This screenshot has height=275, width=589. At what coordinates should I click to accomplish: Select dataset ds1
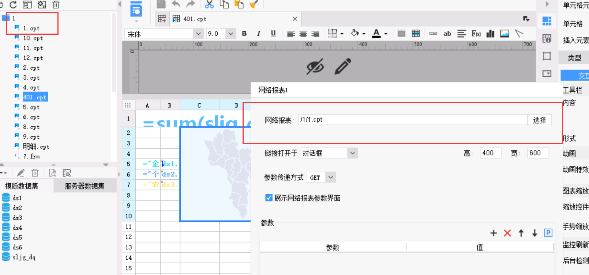pos(17,198)
